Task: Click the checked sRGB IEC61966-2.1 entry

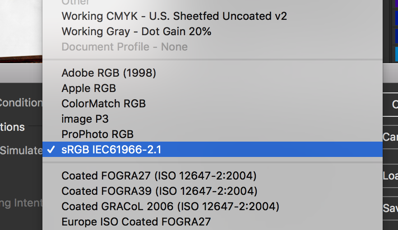Action: coord(111,150)
